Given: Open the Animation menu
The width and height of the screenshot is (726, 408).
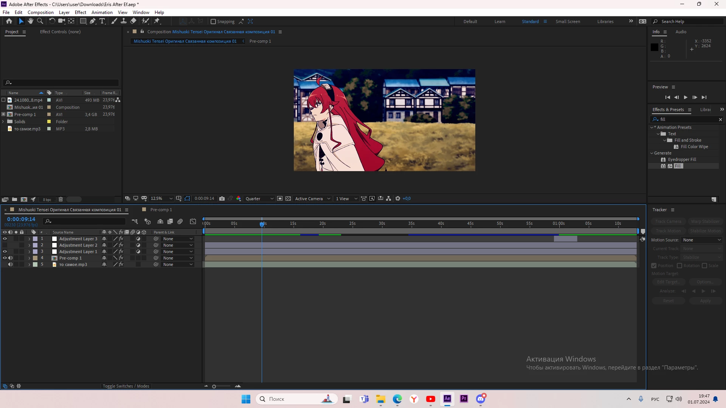Looking at the screenshot, I should tap(102, 12).
